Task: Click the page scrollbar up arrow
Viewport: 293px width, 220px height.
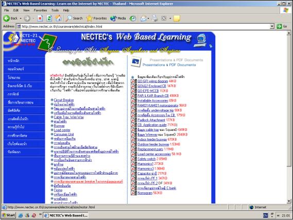Action: click(x=289, y=33)
